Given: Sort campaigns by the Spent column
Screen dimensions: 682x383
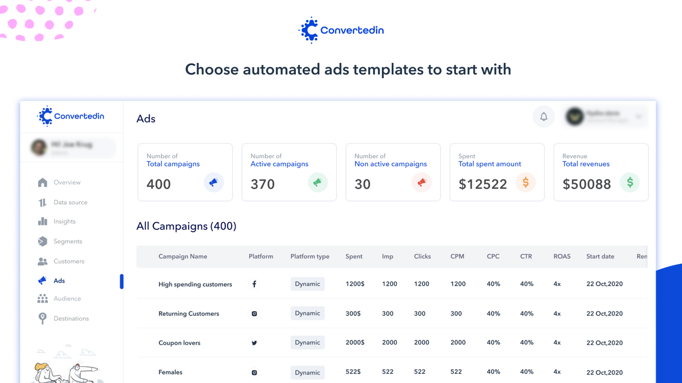Looking at the screenshot, I should tap(354, 256).
